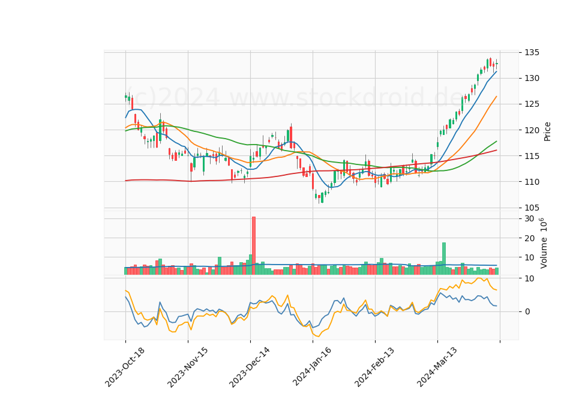Image resolution: width=576 pixels, height=414 pixels.
Task: Select the 125 price axis tick
Action: [x=532, y=104]
